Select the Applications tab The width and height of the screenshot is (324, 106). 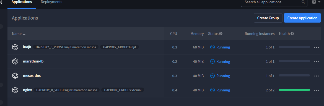pyautogui.click(x=22, y=2)
